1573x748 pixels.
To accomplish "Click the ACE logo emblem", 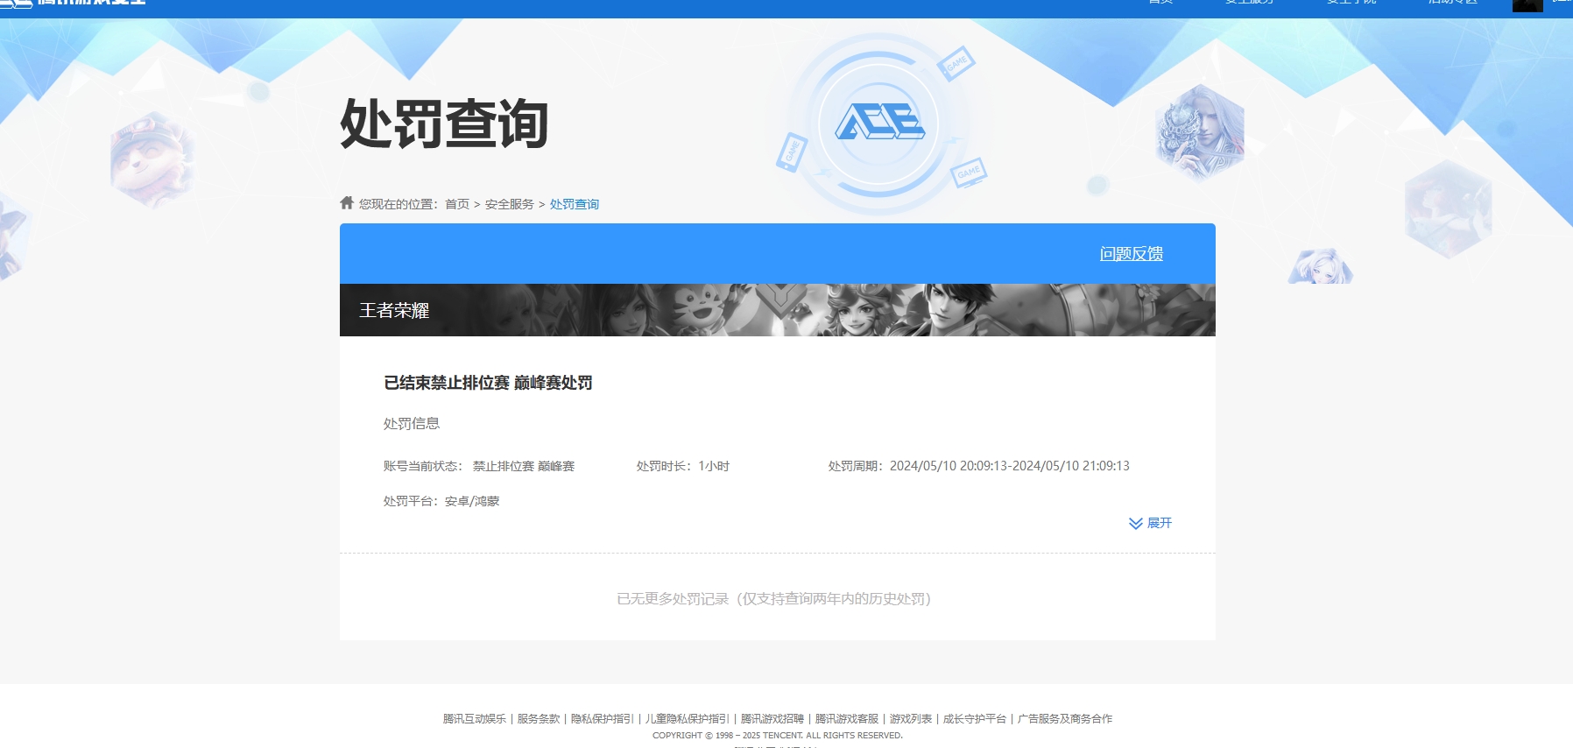I will point(879,123).
